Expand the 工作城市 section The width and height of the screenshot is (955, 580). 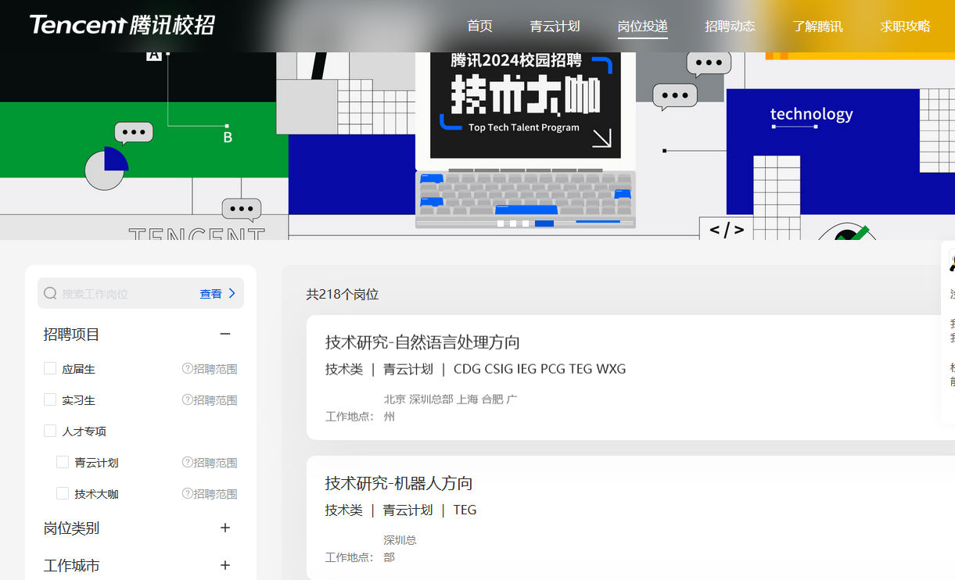coord(225,565)
